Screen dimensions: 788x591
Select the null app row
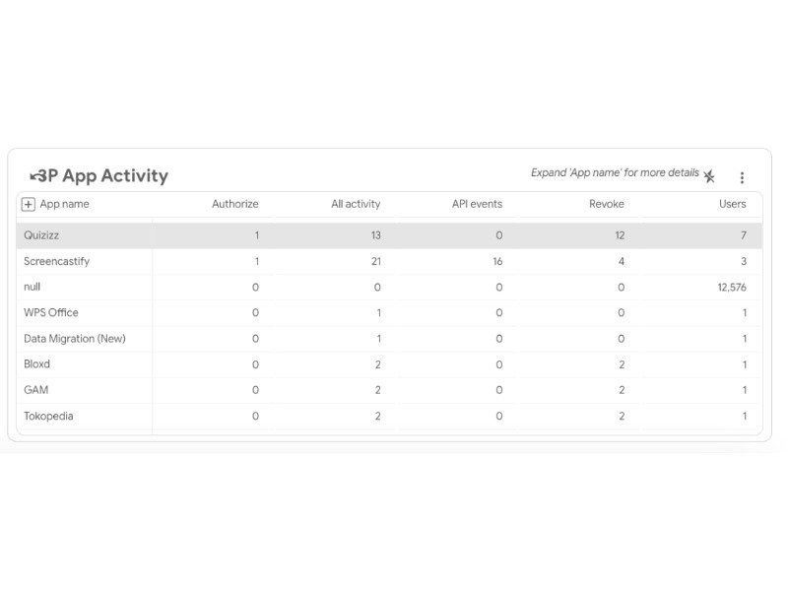33,287
